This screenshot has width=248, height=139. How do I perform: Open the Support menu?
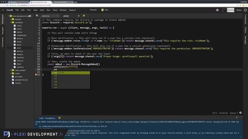tap(72, 10)
